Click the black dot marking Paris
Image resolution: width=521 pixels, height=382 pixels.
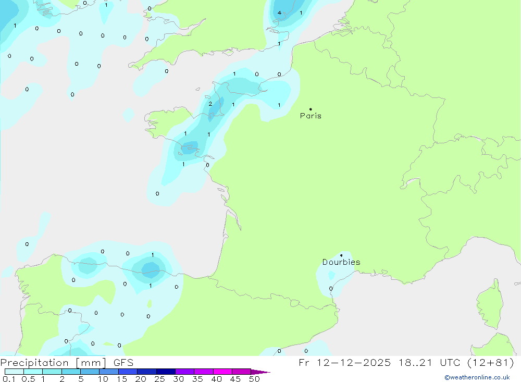(311, 109)
